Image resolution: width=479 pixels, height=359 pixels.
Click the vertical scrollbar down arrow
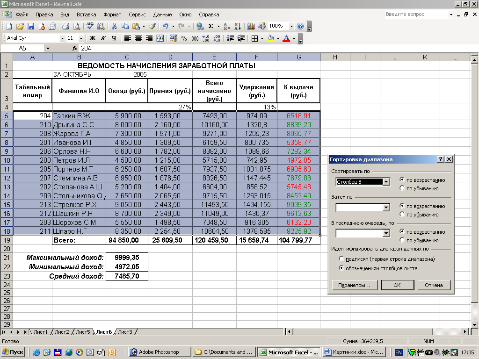click(474, 324)
